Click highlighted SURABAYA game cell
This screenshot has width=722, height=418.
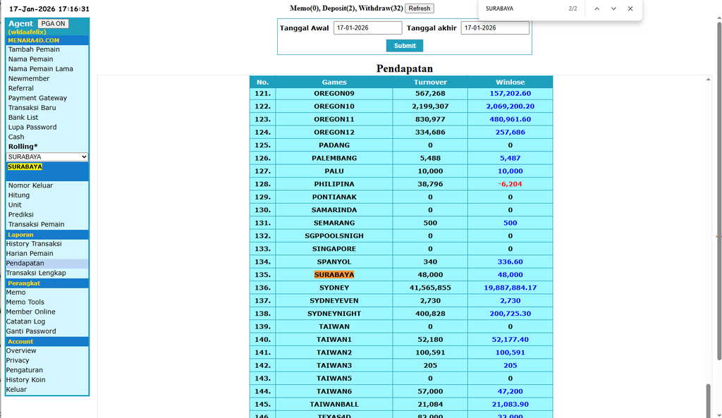(x=334, y=275)
